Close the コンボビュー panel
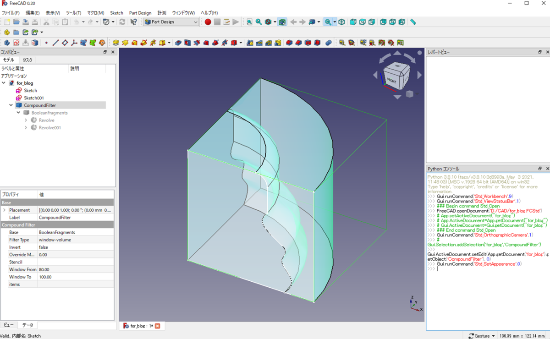The width and height of the screenshot is (550, 339). tap(113, 52)
